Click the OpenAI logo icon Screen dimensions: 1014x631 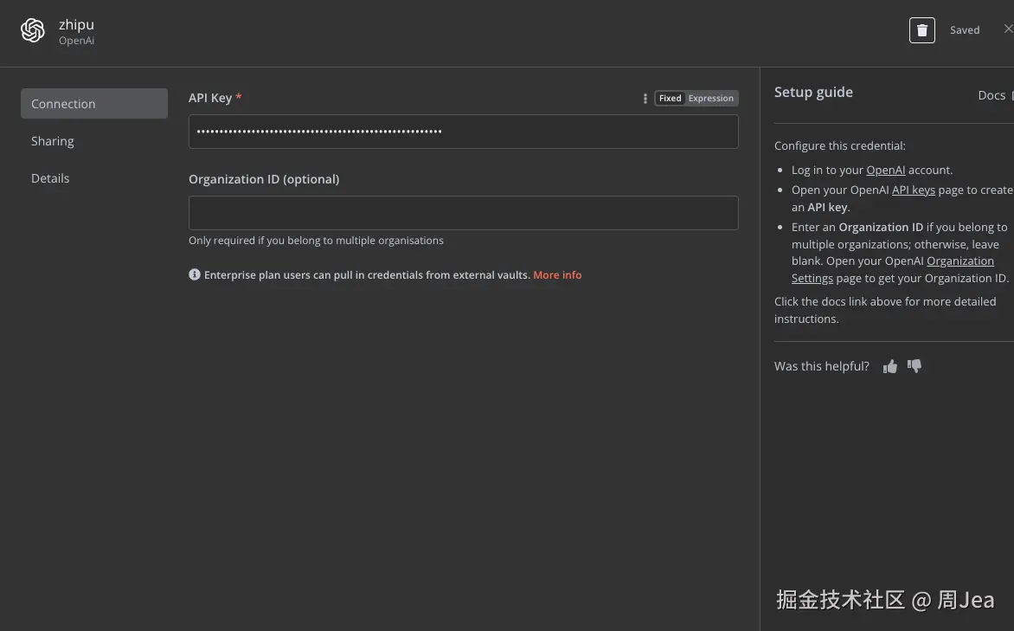33,31
